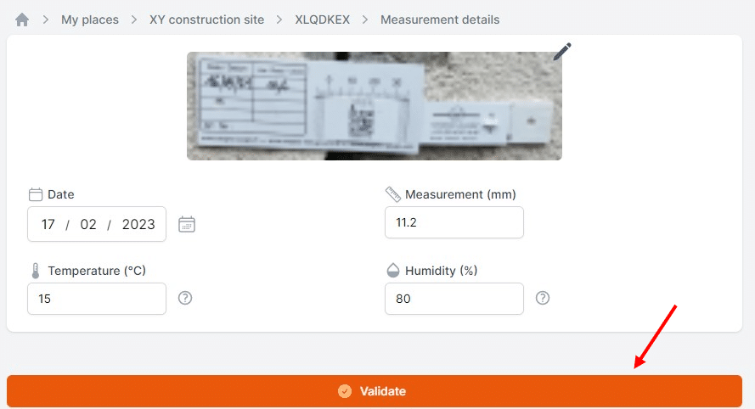
Task: Click the thermometer icon beside Temperature
Action: pos(36,271)
